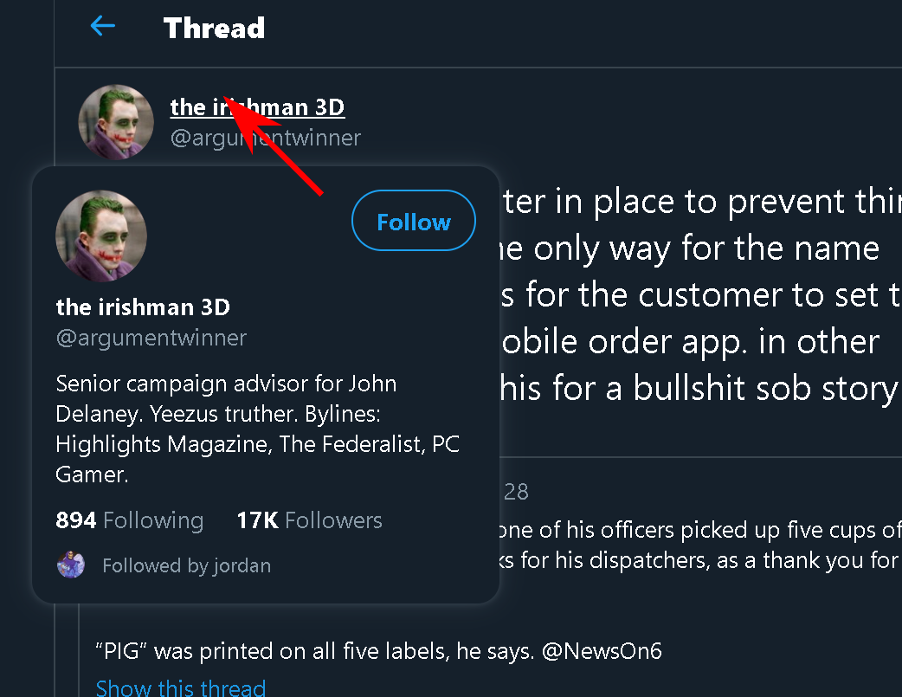Click the back arrow icon

pyautogui.click(x=103, y=27)
